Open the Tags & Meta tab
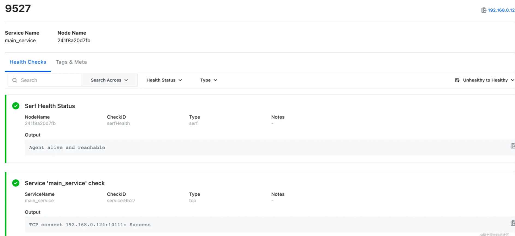This screenshot has width=515, height=236. tap(71, 62)
